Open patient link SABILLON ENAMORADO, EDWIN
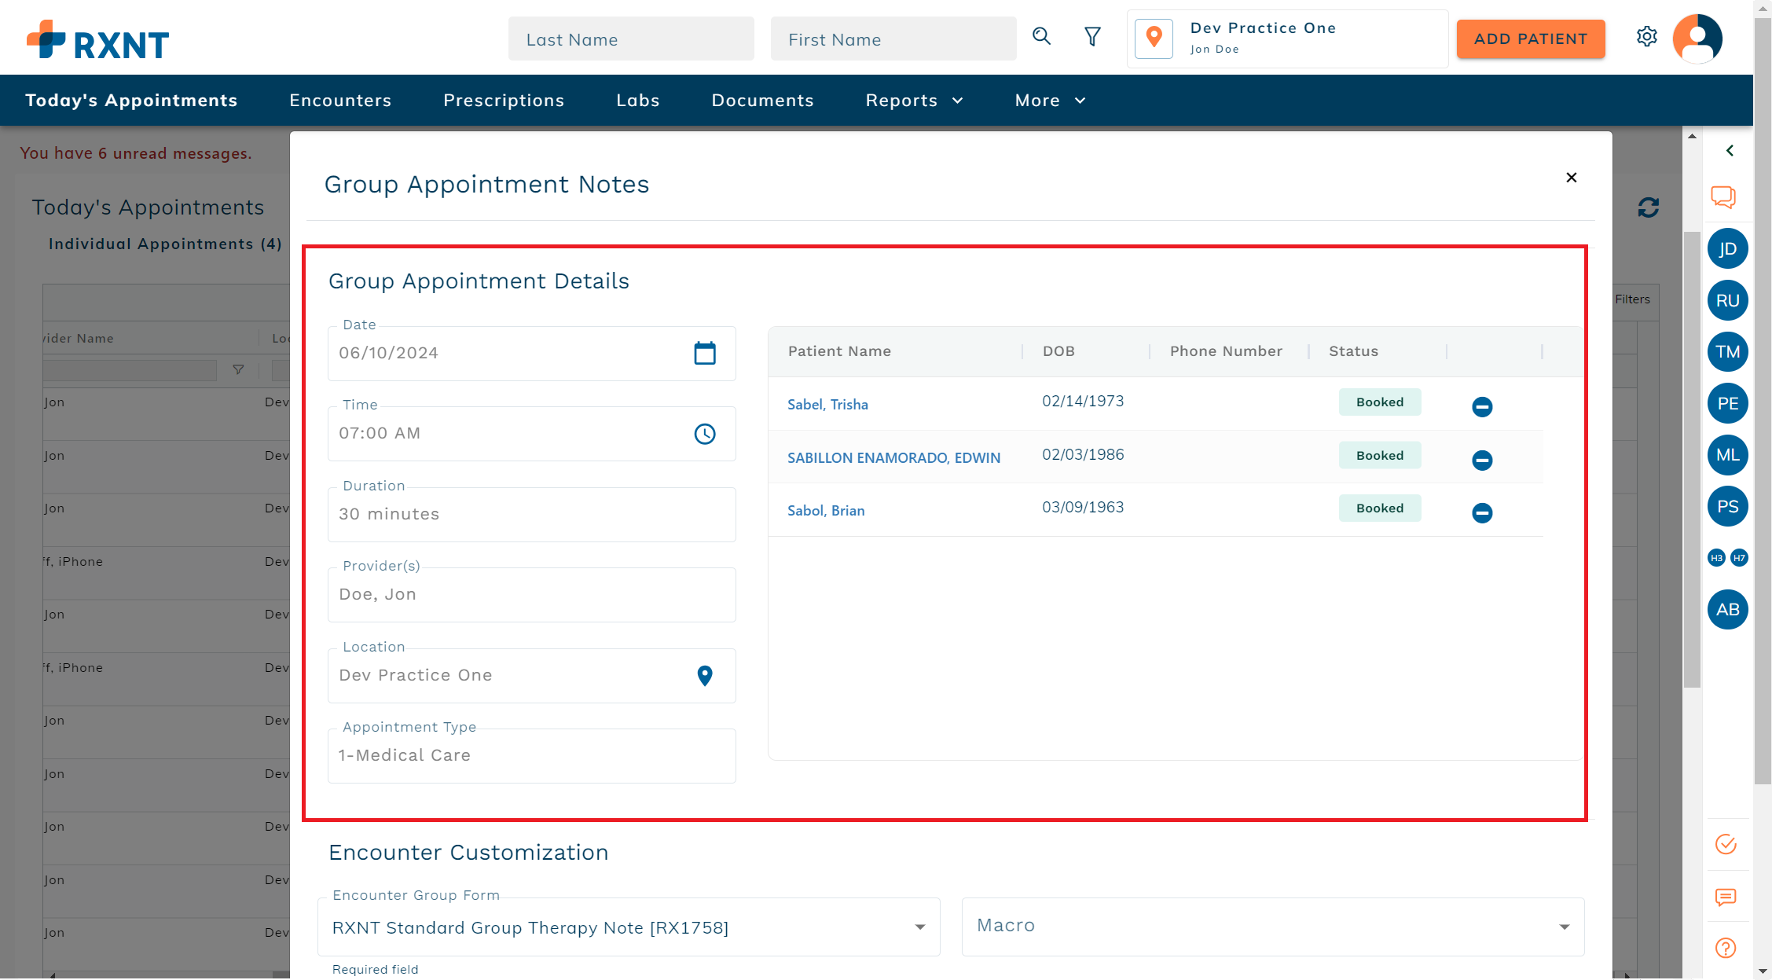 tap(893, 458)
